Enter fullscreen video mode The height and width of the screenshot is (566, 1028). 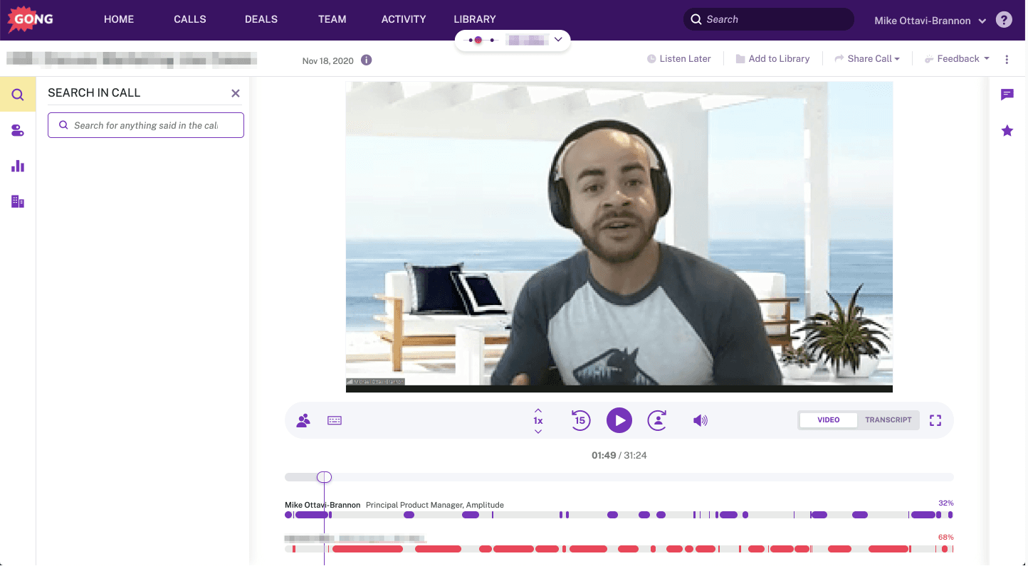[935, 420]
